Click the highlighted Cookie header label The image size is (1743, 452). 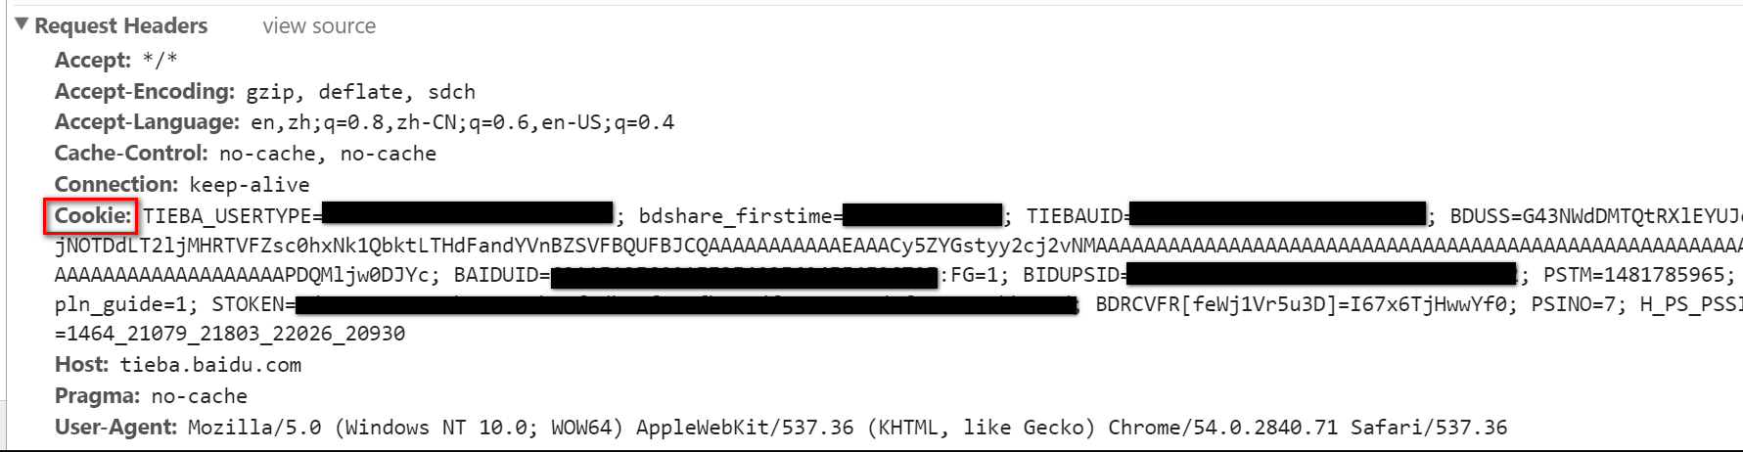[x=92, y=215]
